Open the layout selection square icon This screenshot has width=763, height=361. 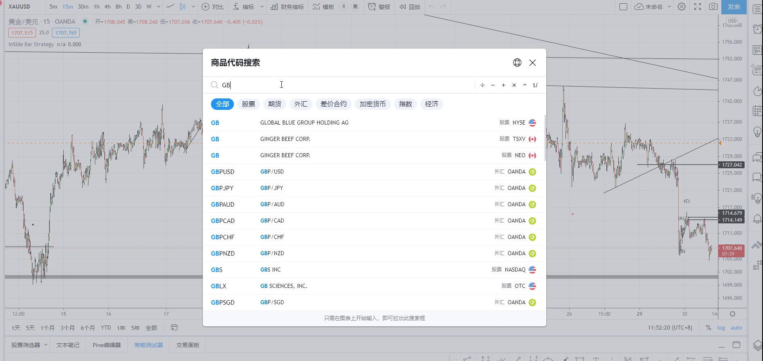pyautogui.click(x=623, y=7)
